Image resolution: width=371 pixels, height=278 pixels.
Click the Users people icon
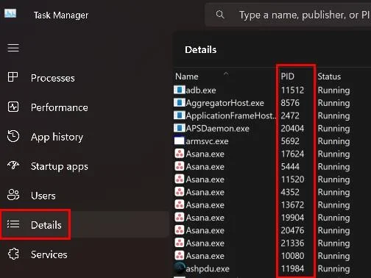[x=13, y=195]
